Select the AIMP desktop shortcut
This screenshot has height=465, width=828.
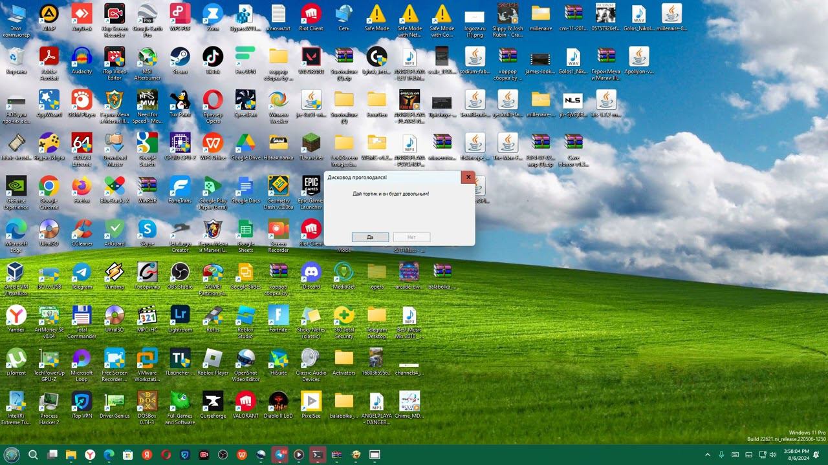click(49, 17)
